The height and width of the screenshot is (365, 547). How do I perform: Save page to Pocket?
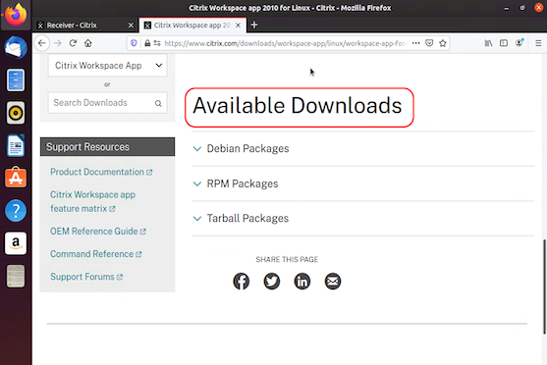(x=429, y=43)
